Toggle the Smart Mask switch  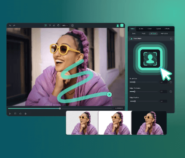(131, 38)
